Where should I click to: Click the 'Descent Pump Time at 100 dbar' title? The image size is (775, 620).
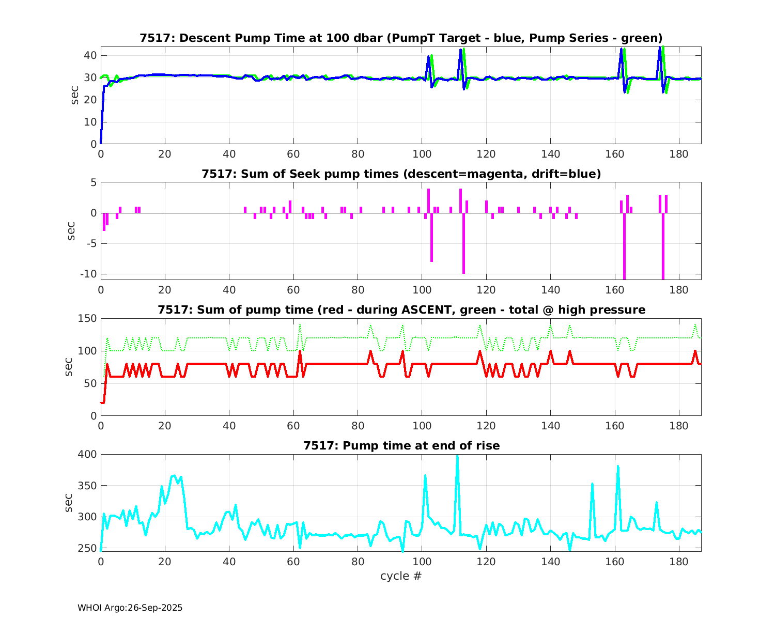pyautogui.click(x=401, y=38)
